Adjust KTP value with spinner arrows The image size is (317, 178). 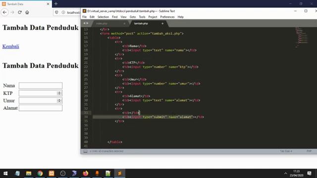(x=59, y=93)
